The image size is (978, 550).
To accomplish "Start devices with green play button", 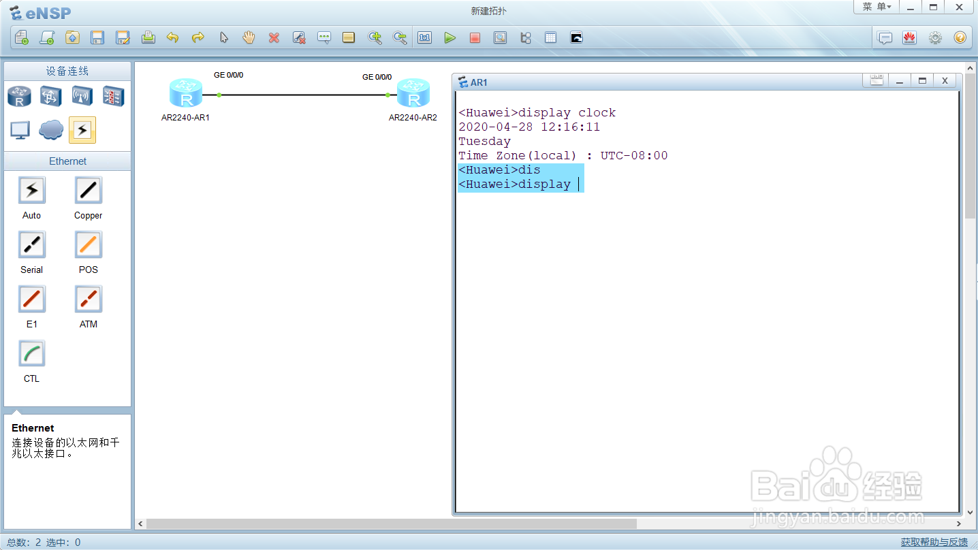I will point(449,37).
